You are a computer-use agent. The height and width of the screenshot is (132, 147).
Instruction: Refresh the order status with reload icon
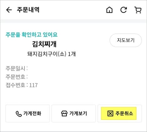(x=124, y=10)
